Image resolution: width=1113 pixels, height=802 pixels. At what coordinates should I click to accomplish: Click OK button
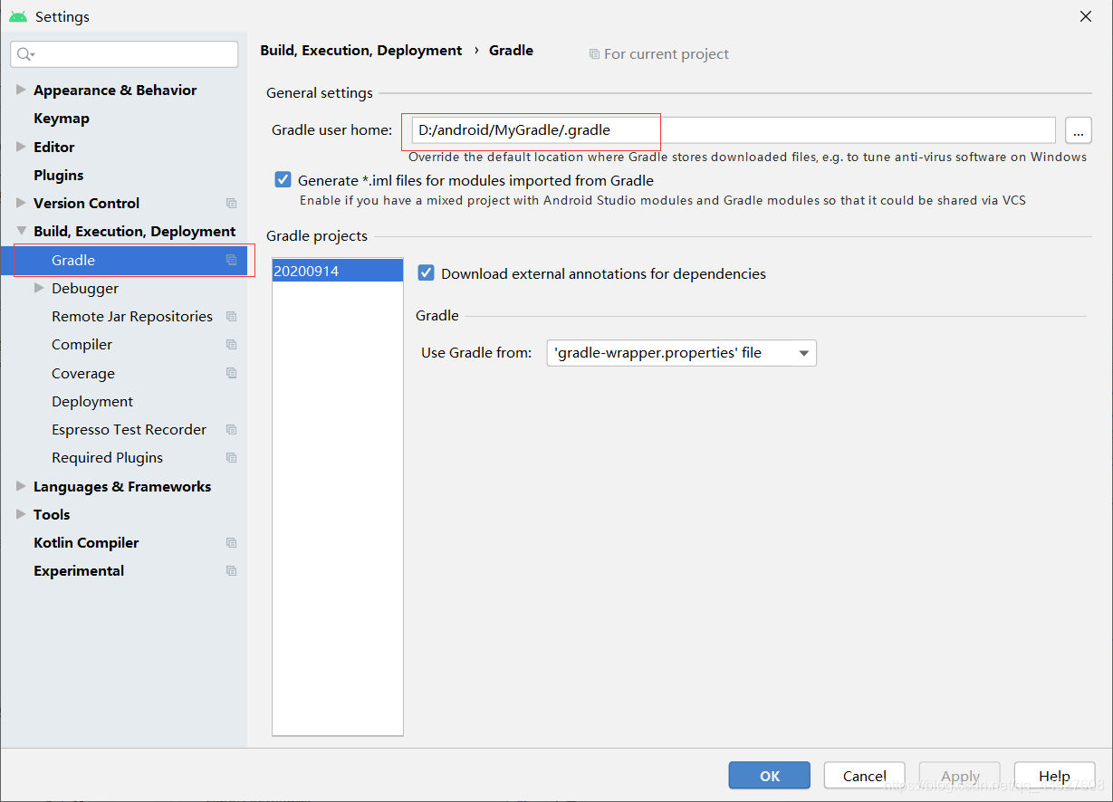[x=770, y=776]
